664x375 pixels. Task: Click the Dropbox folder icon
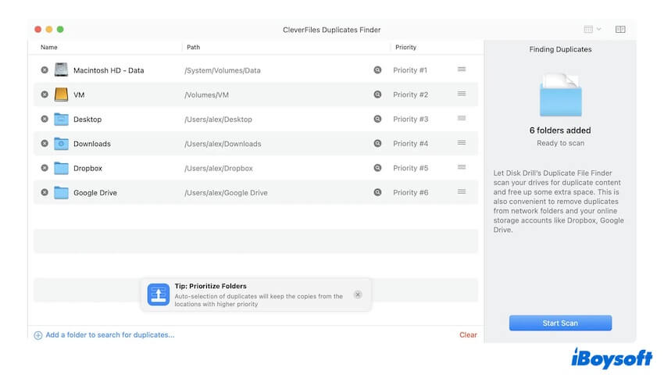pyautogui.click(x=61, y=168)
